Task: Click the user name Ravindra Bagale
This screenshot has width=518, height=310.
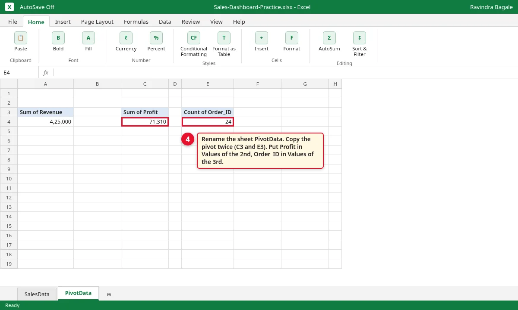Action: pos(491,7)
